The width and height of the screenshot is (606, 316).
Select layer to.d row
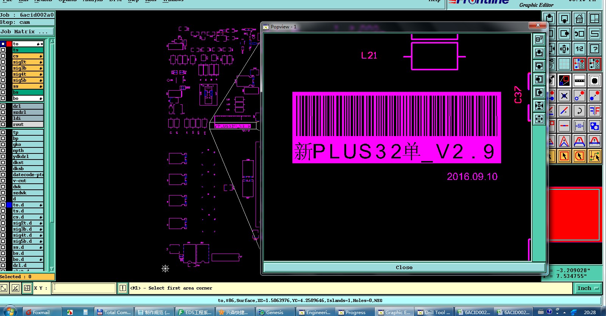click(x=28, y=205)
